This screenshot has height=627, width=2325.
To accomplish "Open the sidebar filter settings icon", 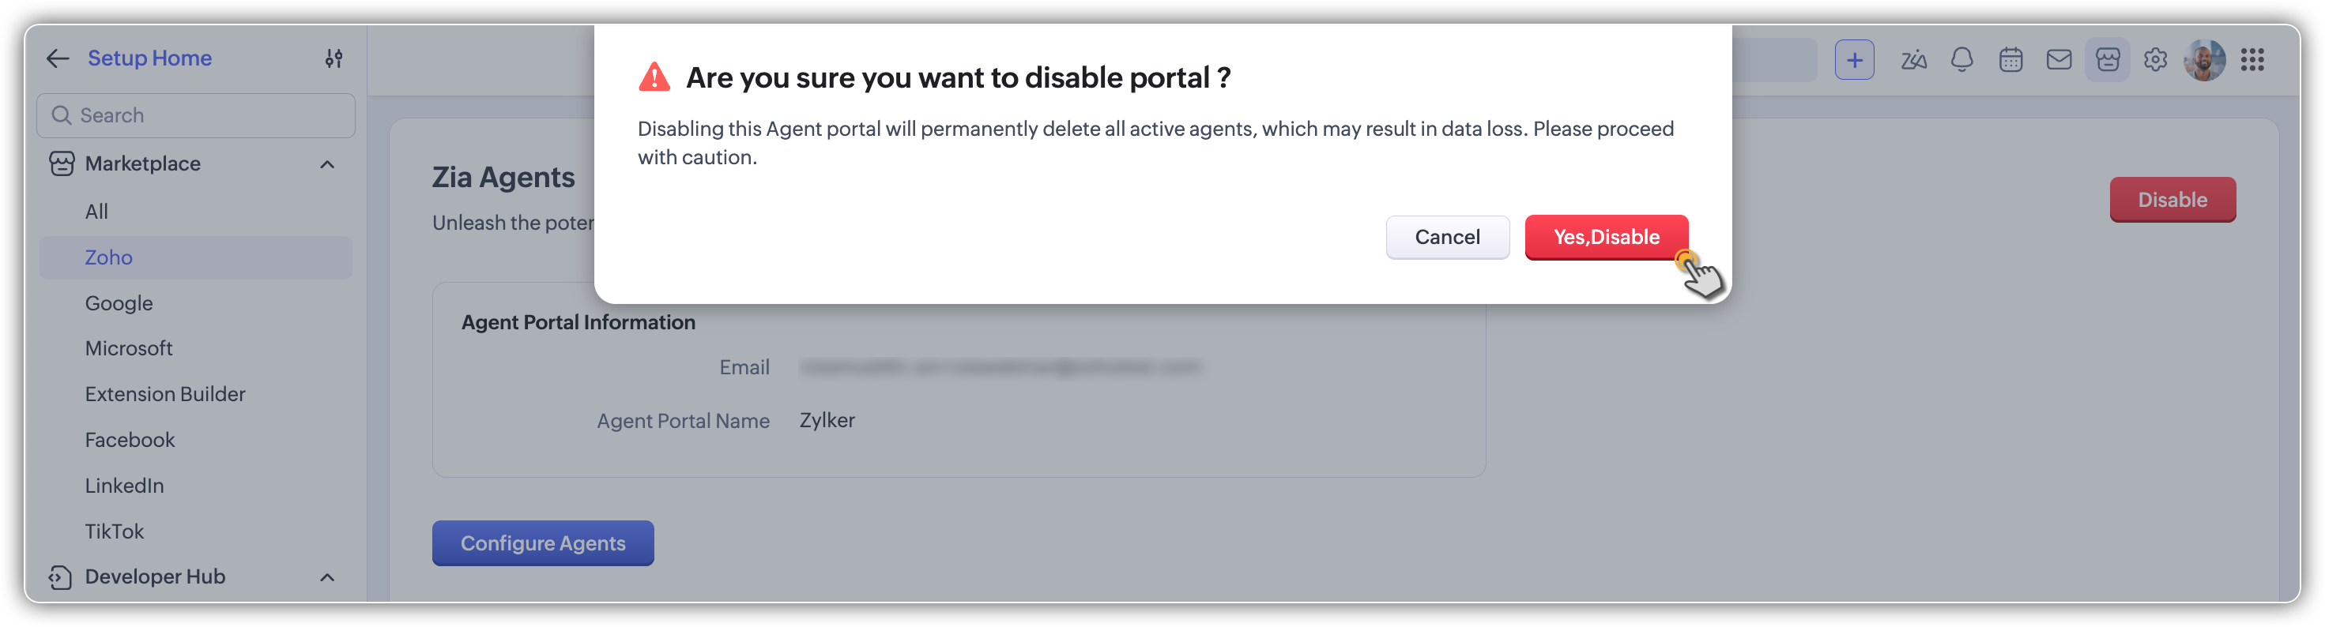I will point(334,58).
